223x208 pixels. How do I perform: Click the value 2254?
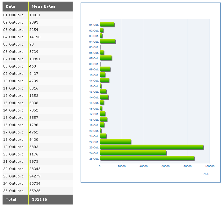tap(34, 30)
